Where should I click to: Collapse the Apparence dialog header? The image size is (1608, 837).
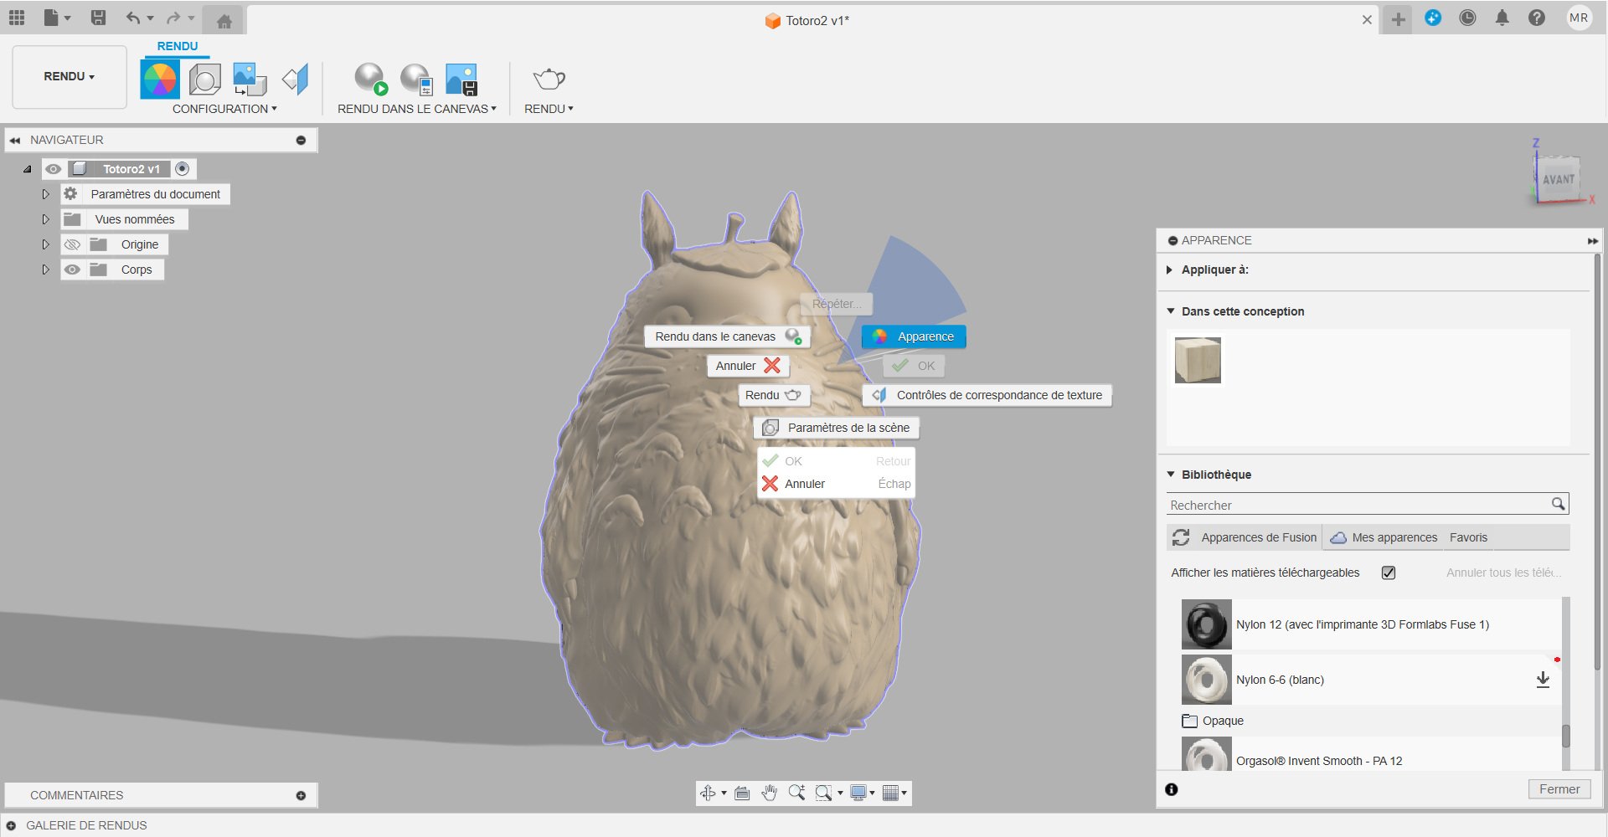[x=1173, y=240]
